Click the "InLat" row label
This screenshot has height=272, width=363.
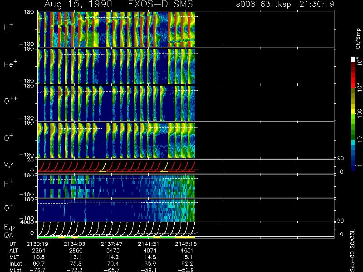[x=15, y=263]
